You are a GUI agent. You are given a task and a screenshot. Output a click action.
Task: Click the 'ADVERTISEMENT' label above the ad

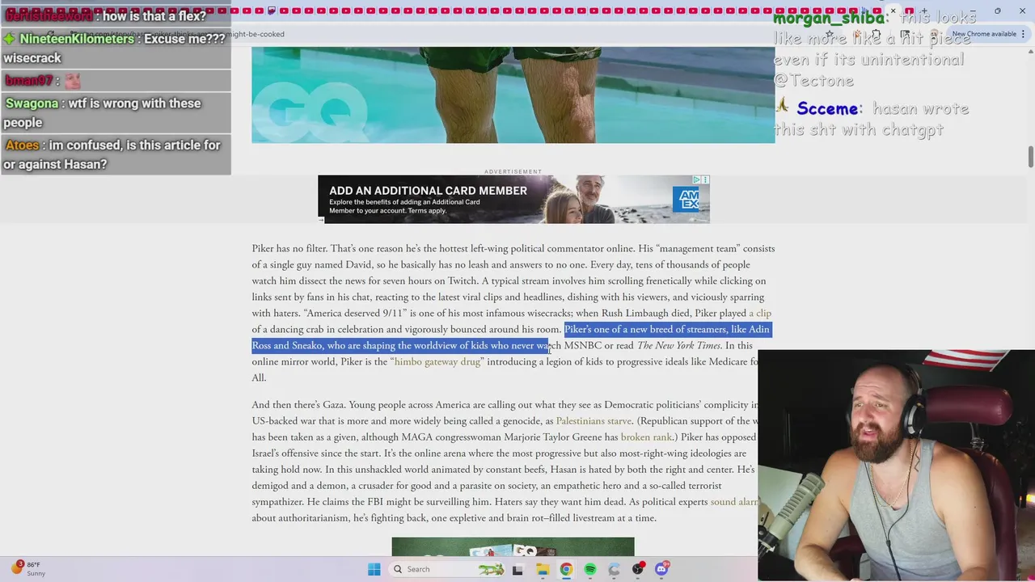(x=513, y=171)
